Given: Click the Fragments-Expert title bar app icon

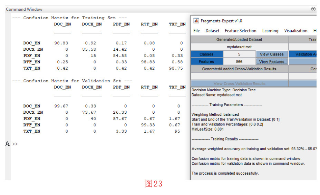Looking at the screenshot, I should pyautogui.click(x=196, y=21).
